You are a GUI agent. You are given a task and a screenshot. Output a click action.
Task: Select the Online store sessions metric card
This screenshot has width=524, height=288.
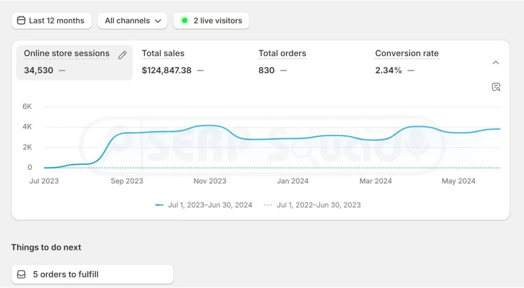[74, 62]
